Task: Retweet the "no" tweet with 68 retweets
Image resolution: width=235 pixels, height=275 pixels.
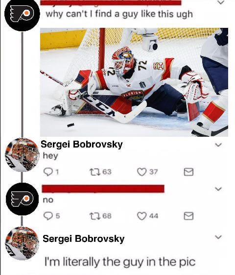Action: tap(95, 216)
